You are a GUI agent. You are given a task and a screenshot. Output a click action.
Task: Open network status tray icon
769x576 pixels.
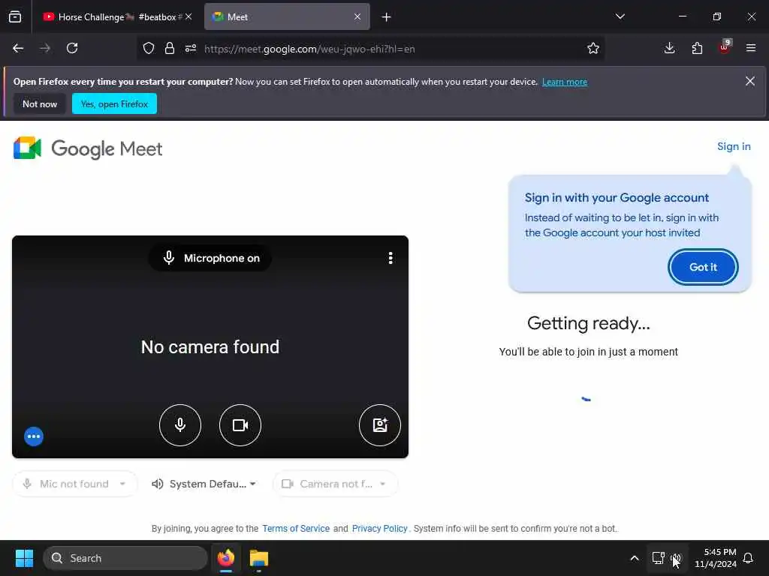pyautogui.click(x=658, y=558)
